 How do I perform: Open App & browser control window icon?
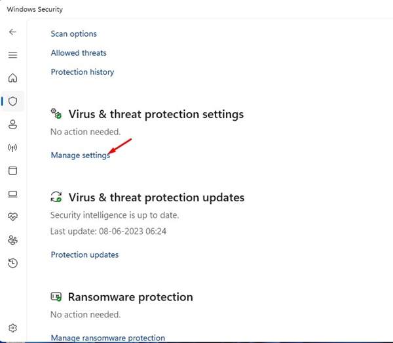(x=12, y=171)
